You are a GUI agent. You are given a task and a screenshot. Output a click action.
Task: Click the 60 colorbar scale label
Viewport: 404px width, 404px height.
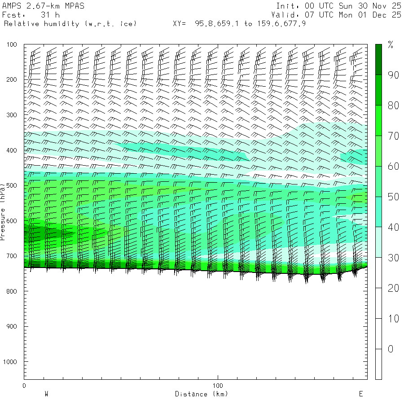(x=393, y=167)
